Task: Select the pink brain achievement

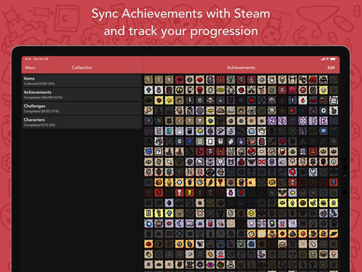Action: (x=190, y=223)
